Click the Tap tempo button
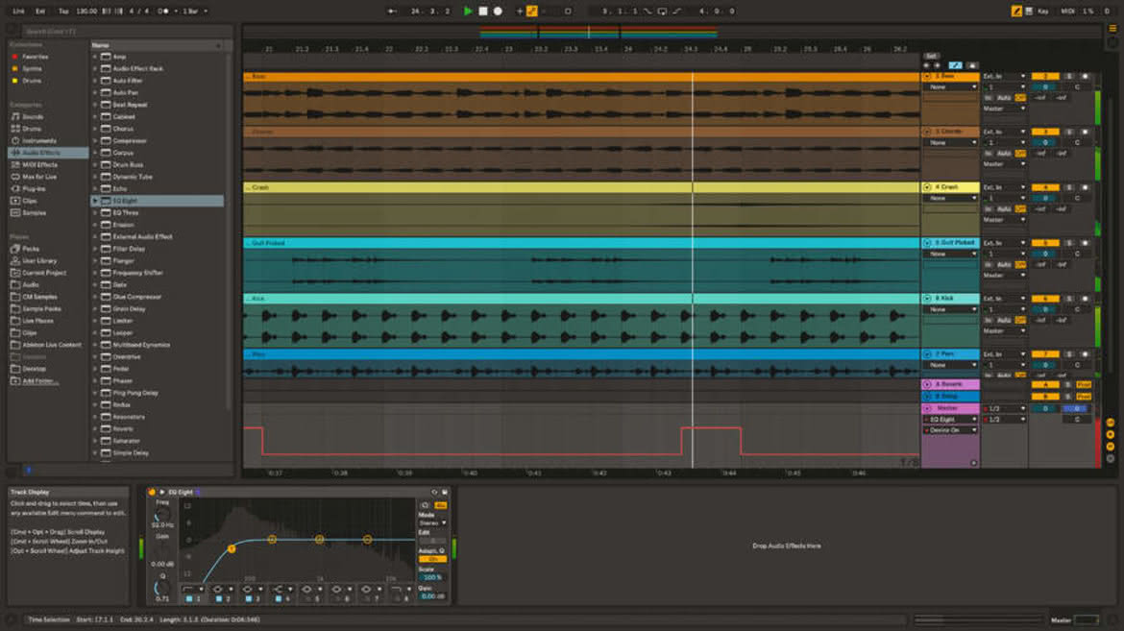This screenshot has height=631, width=1124. coord(63,11)
